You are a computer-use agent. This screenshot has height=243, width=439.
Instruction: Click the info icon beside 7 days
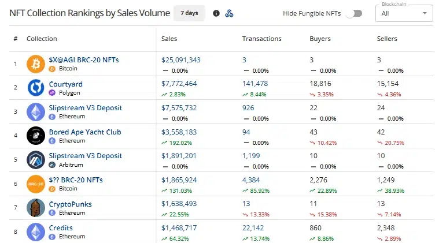(216, 13)
